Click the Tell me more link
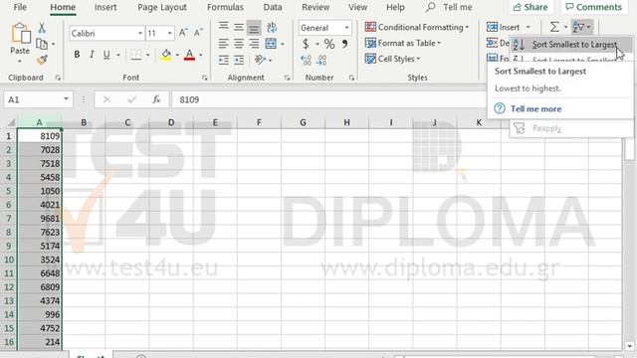Viewport: 637px width, 358px height. (535, 108)
